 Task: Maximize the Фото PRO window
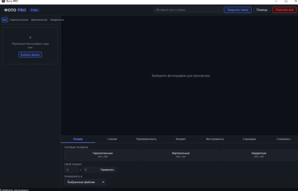(x=286, y=1)
